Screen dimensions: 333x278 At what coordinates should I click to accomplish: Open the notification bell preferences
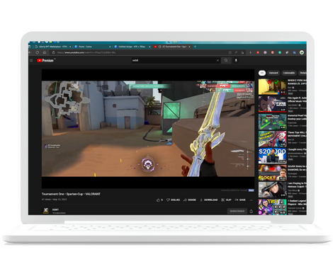(252, 212)
